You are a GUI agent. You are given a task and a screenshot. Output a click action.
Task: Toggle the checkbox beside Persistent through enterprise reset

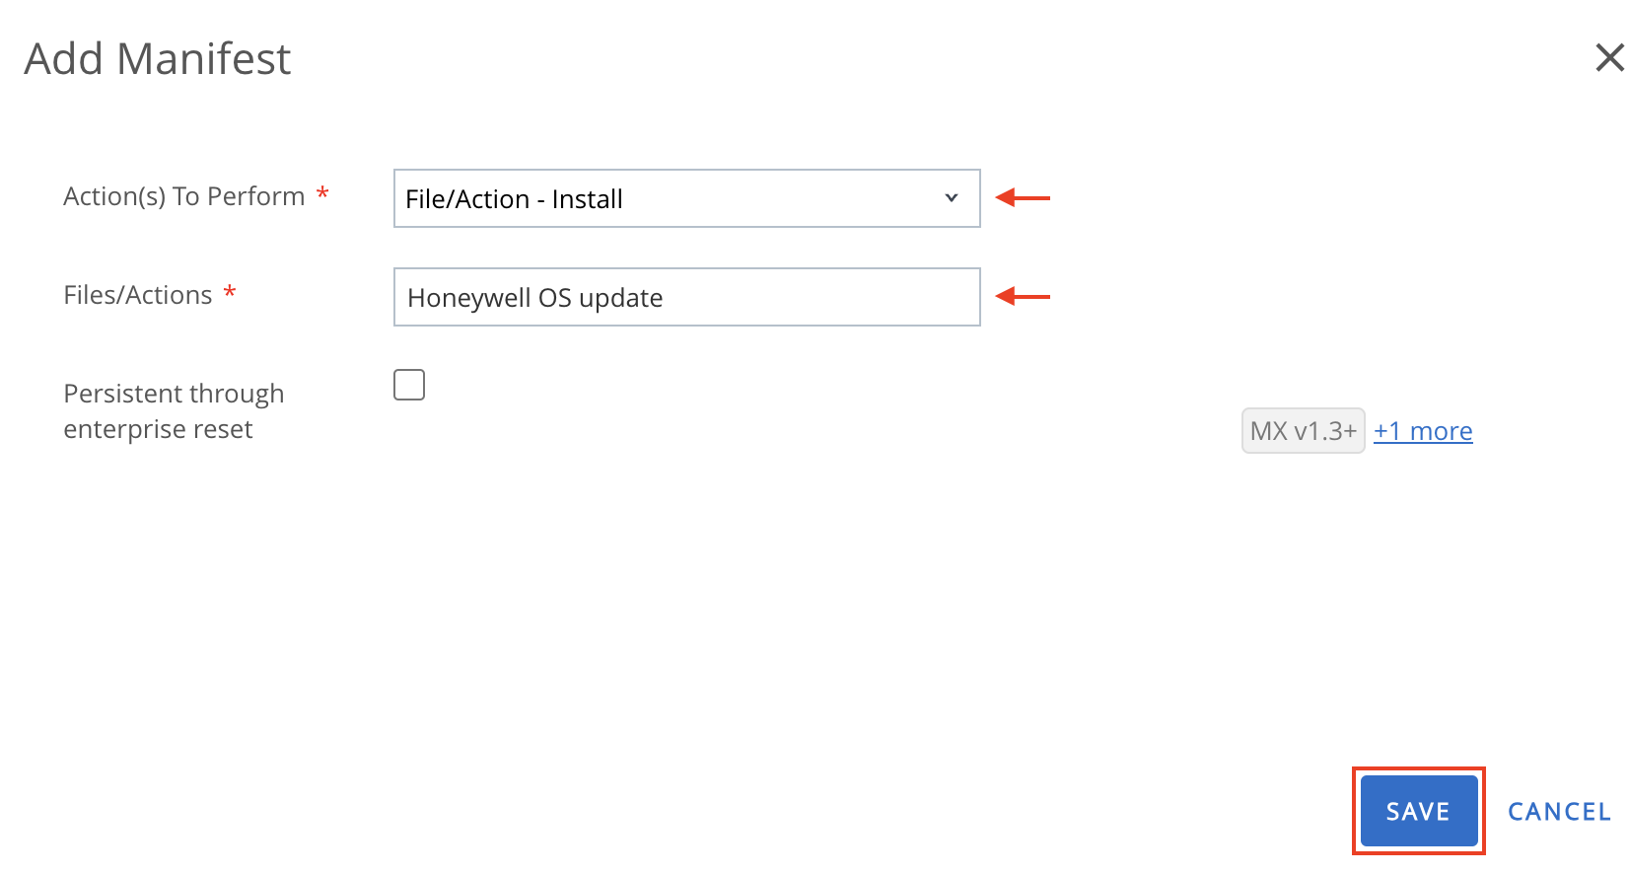click(409, 384)
